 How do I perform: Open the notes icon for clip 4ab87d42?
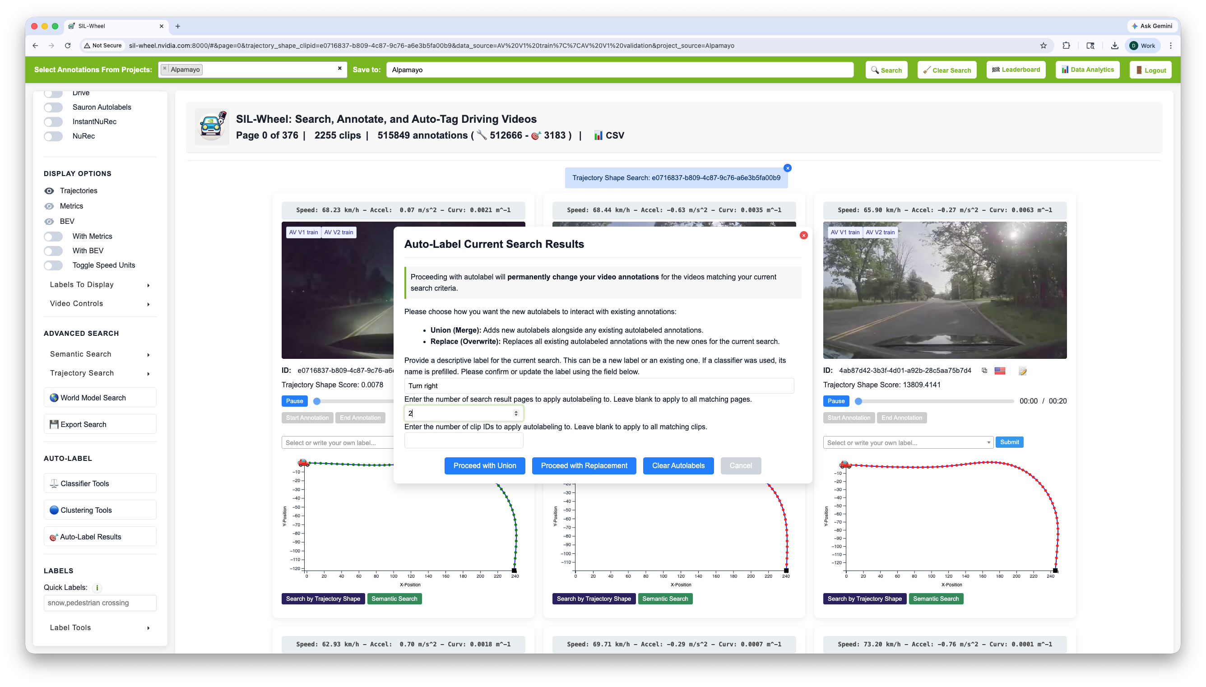pos(1023,371)
